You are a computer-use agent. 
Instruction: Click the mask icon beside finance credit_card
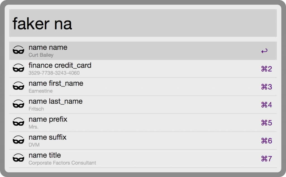pos(18,69)
